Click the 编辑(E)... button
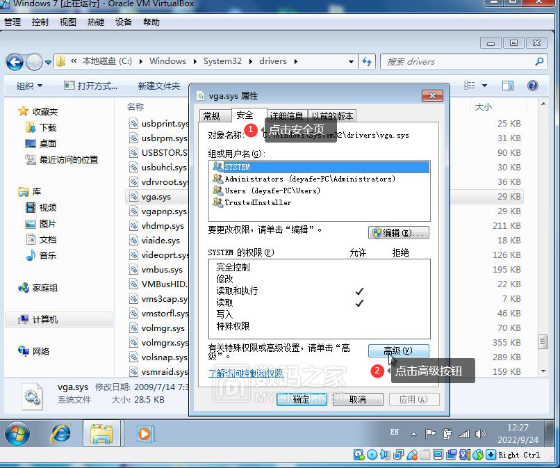Image resolution: width=560 pixels, height=468 pixels. (x=399, y=233)
